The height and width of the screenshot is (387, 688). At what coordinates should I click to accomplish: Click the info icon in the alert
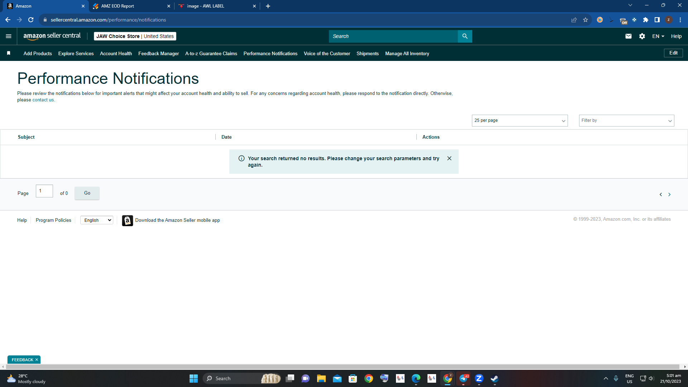242,158
